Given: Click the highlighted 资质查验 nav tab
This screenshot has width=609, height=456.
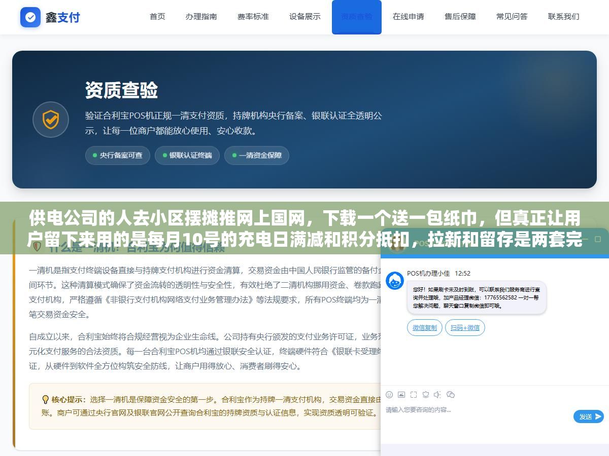Looking at the screenshot, I should point(357,17).
